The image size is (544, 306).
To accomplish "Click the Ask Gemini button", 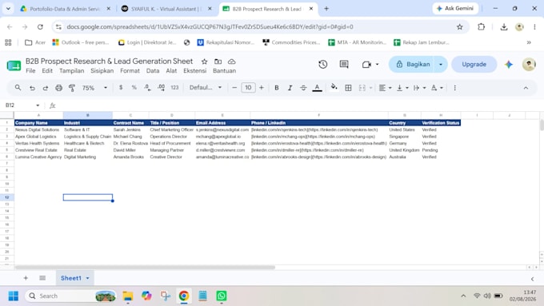I will (x=455, y=8).
